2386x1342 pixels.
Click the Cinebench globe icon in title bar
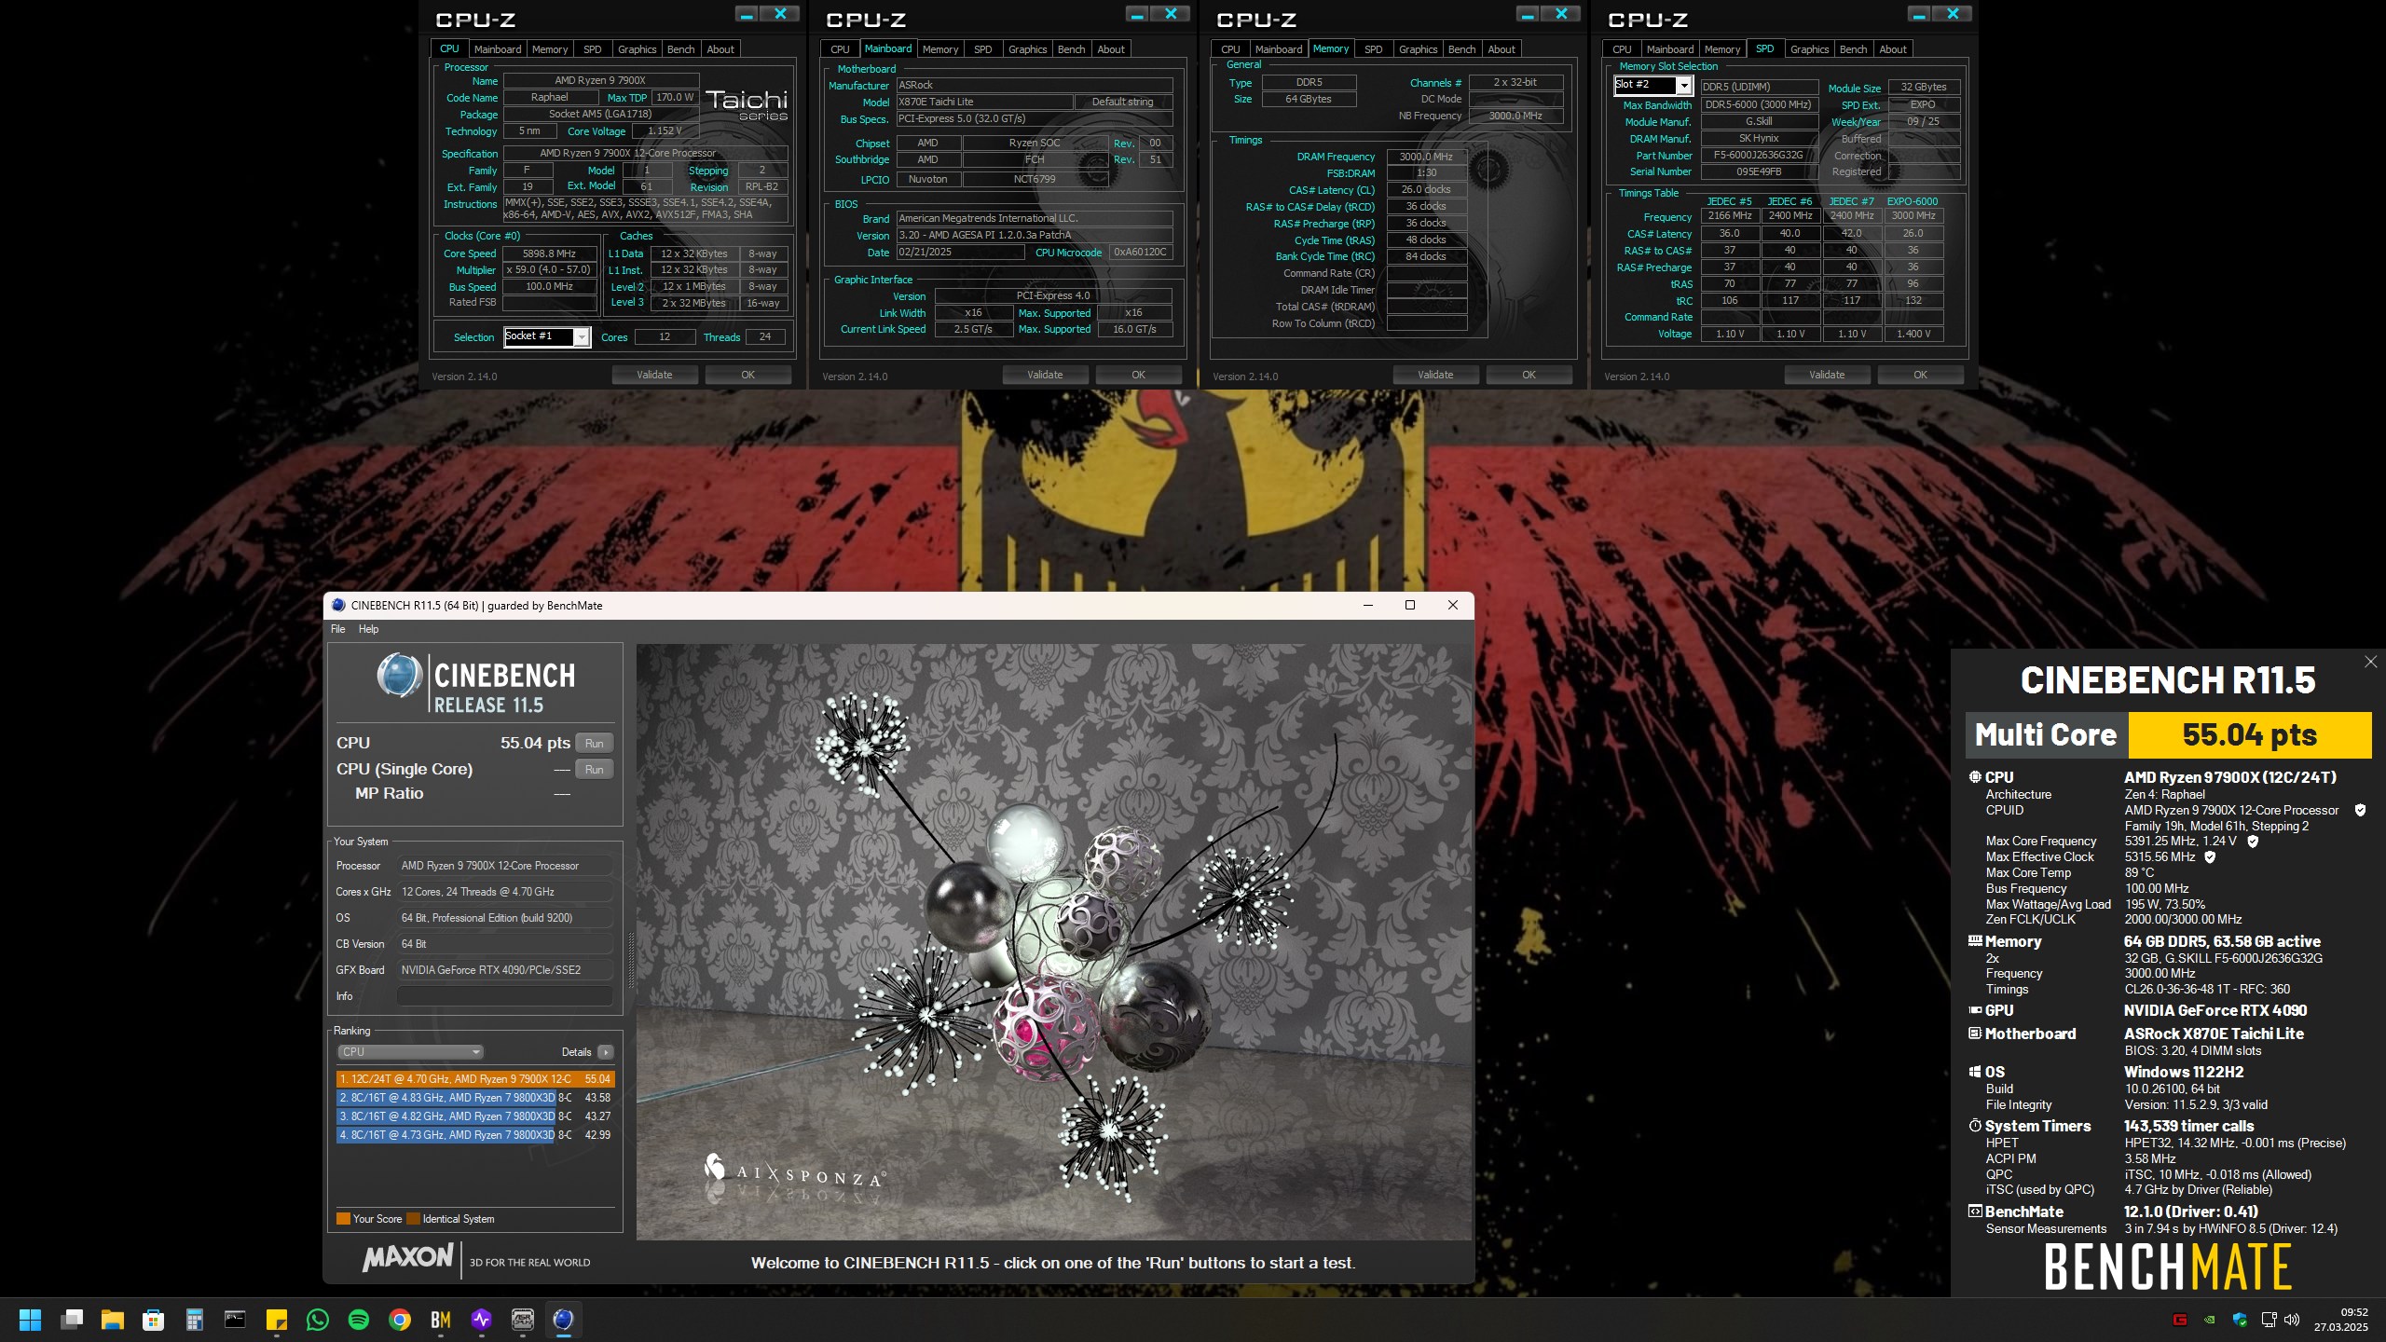click(338, 605)
